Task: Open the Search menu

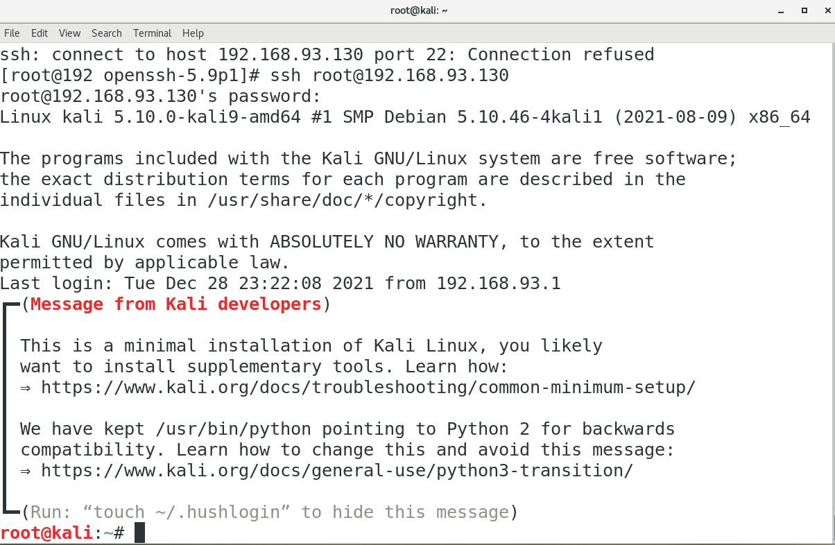Action: tap(107, 33)
